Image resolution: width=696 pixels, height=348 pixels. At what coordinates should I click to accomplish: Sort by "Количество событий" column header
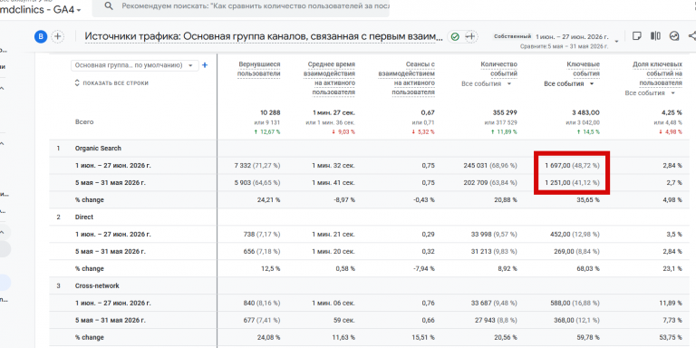[x=499, y=69]
